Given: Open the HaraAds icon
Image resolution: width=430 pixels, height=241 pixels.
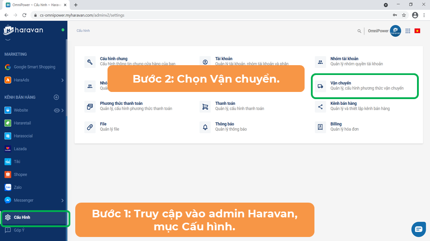Looking at the screenshot, I should click(x=8, y=80).
